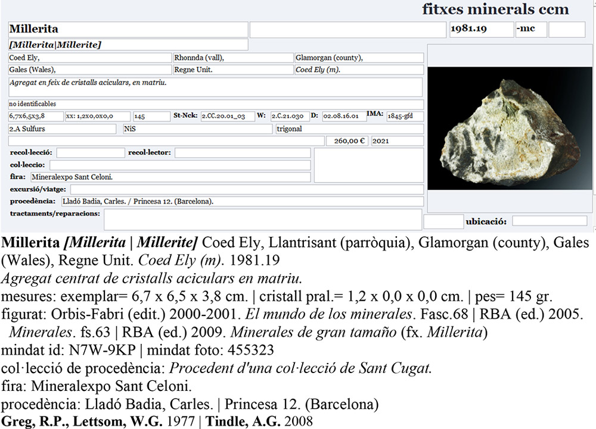This screenshot has height=429, width=596.
Task: Click the fira field Mineralexpo Sant Celoni.
Action: 170,177
